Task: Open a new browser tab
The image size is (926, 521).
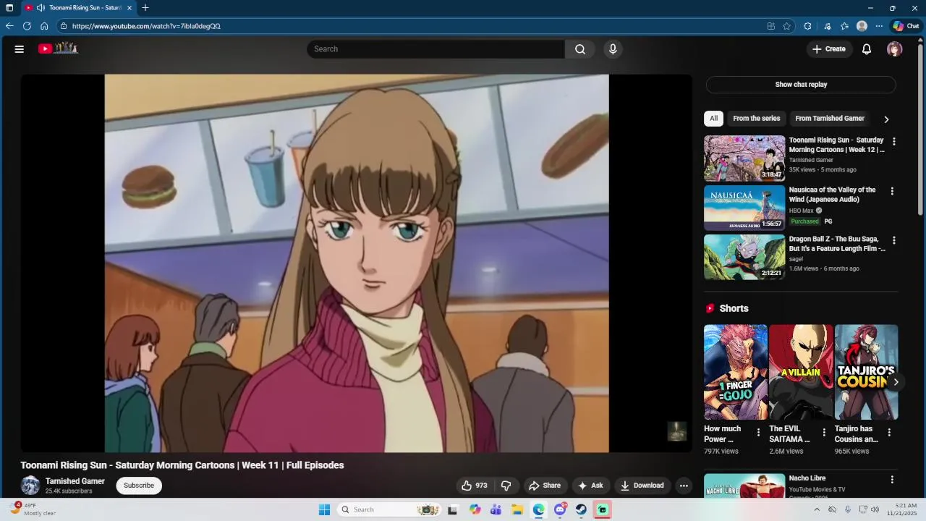Action: click(x=145, y=8)
